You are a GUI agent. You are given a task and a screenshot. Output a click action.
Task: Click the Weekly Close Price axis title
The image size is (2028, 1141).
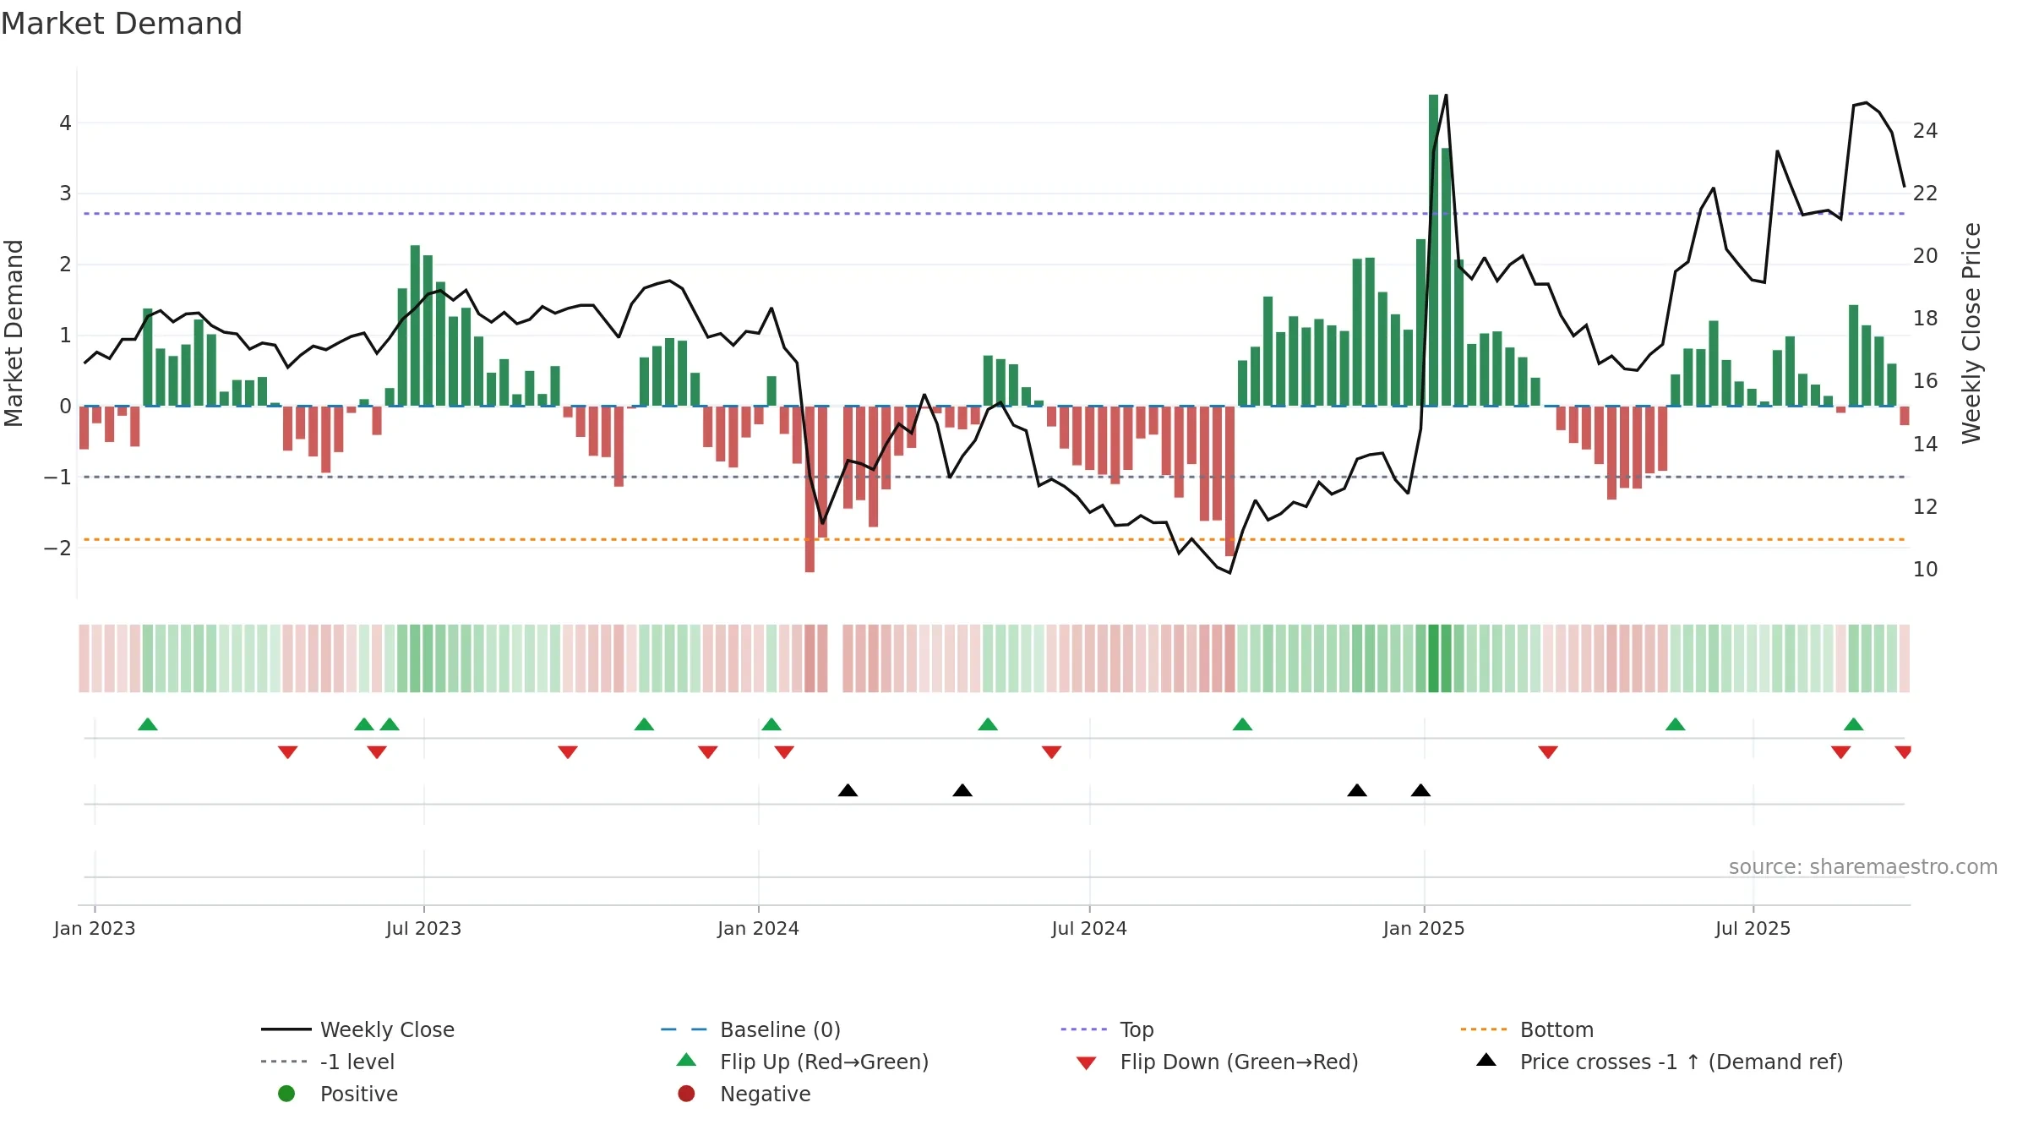[1971, 333]
